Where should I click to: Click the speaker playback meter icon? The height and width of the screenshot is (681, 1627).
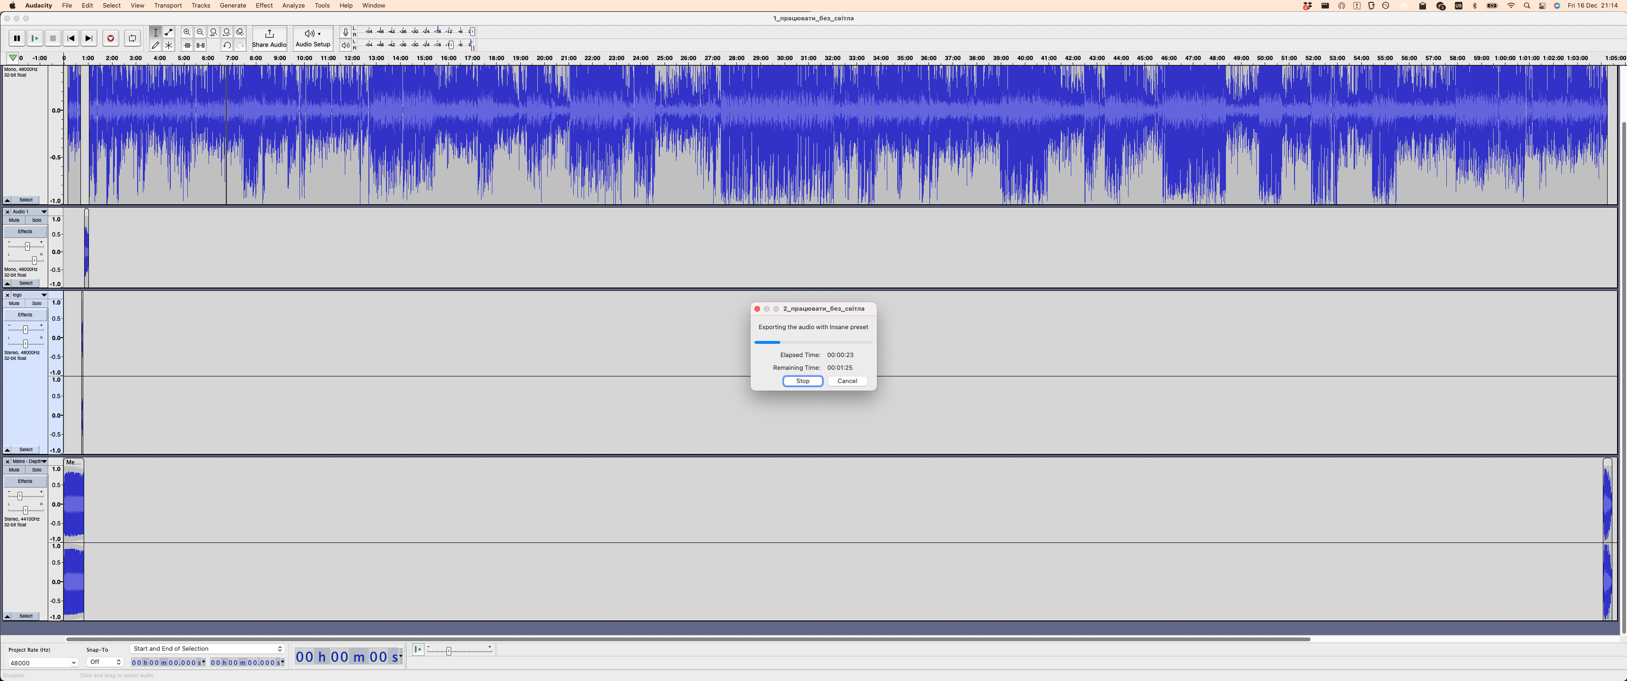pos(345,45)
